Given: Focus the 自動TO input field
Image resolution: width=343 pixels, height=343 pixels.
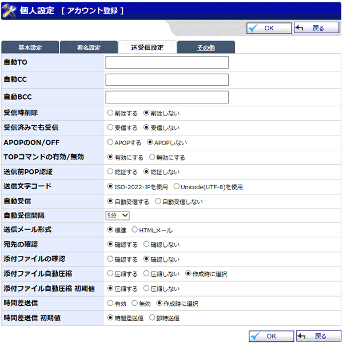Looking at the screenshot, I should (x=167, y=62).
